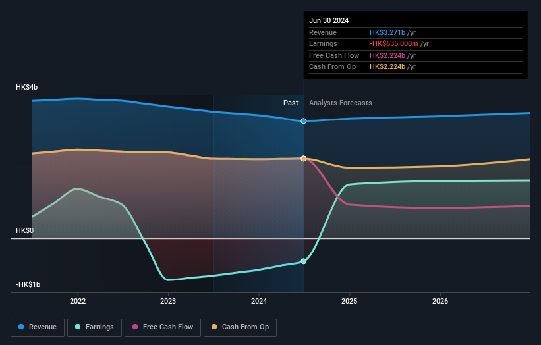The height and width of the screenshot is (345, 541).
Task: Click the HK$4b y-axis label
Action: [x=26, y=87]
